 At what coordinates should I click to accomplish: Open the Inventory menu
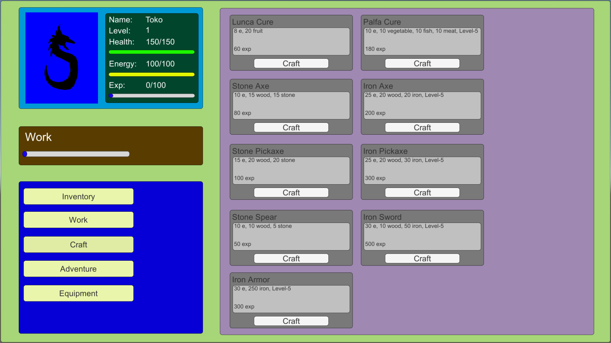pos(78,197)
